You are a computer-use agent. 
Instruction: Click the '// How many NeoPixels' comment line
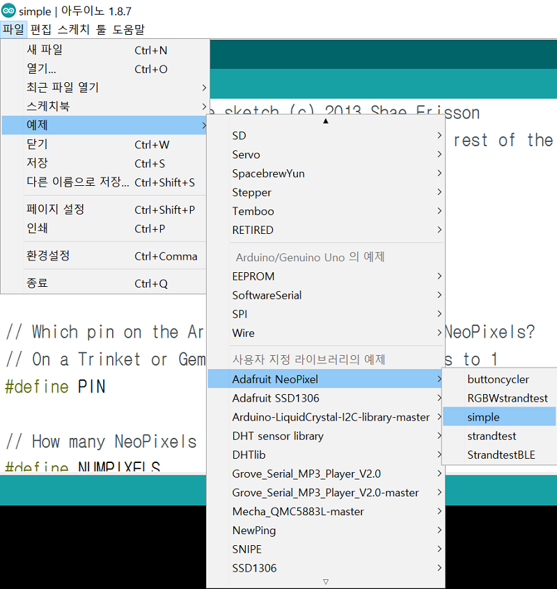(102, 441)
